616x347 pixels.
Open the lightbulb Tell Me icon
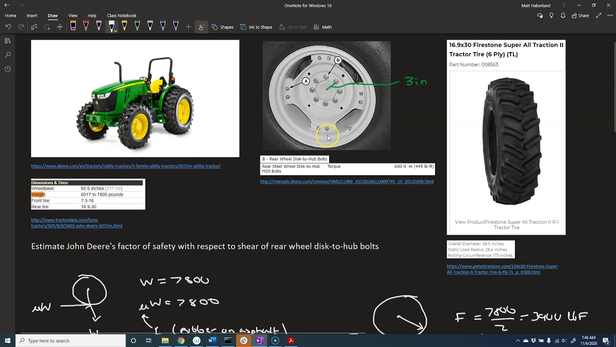[552, 15]
